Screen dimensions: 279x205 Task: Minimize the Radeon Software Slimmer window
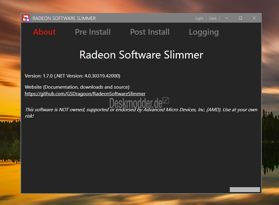(227, 18)
